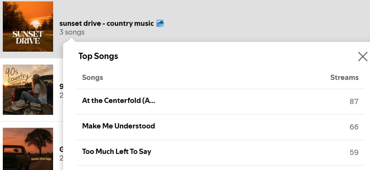
Task: Select the Make Me Understood song
Action: click(118, 126)
